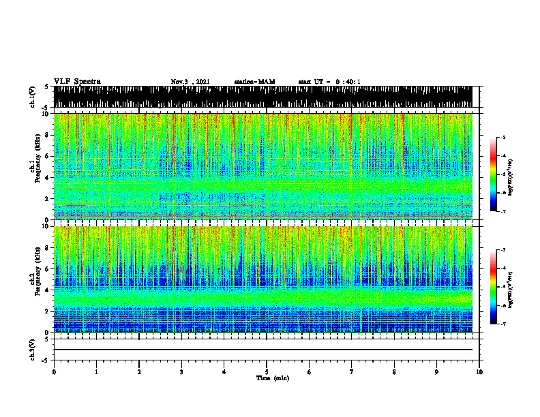Click the ch.1 frequency spectrogram panel
The height and width of the screenshot is (417, 540).
point(263,166)
